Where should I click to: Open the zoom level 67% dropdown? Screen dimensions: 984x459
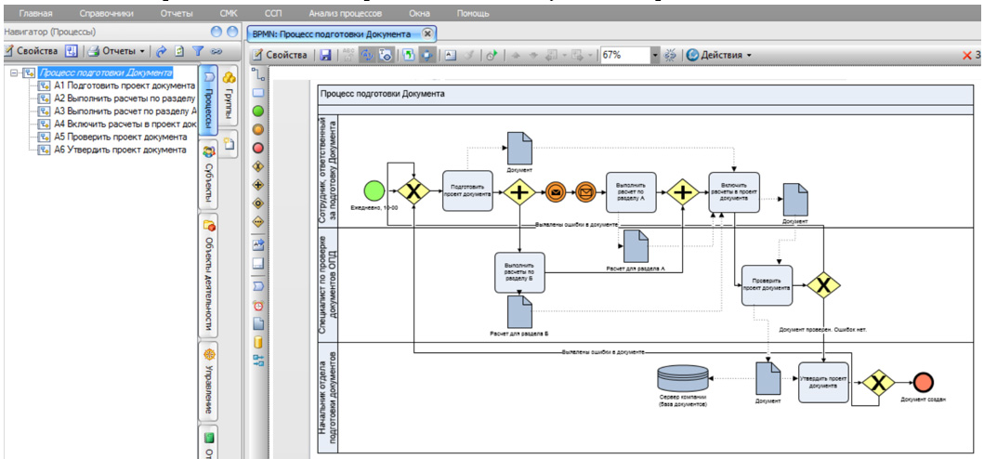654,56
